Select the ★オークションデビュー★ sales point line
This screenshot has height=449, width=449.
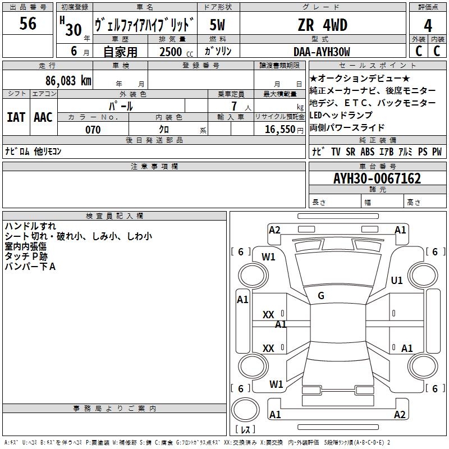click(x=360, y=78)
